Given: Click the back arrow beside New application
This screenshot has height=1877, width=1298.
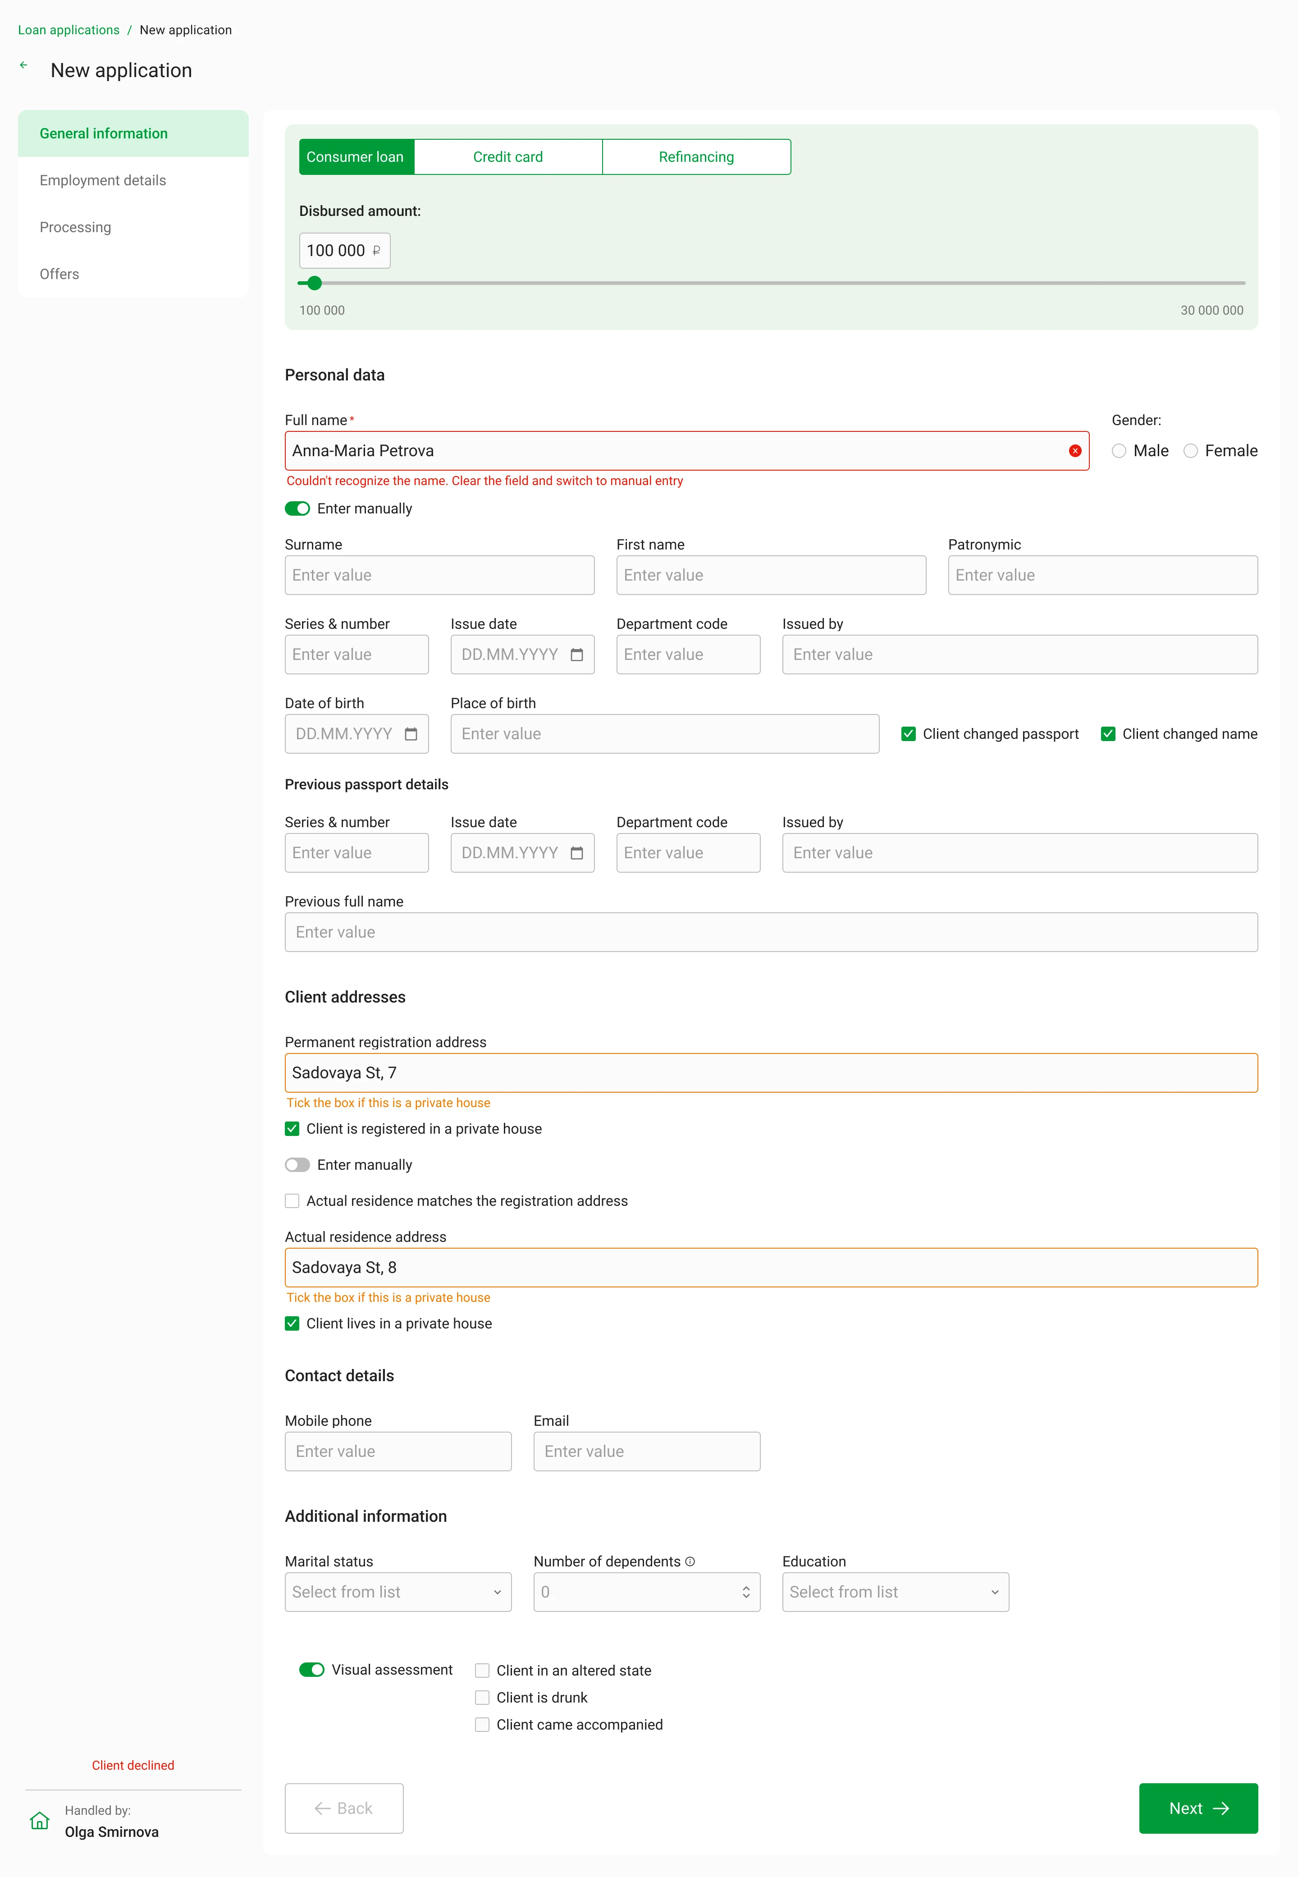Looking at the screenshot, I should tap(23, 65).
